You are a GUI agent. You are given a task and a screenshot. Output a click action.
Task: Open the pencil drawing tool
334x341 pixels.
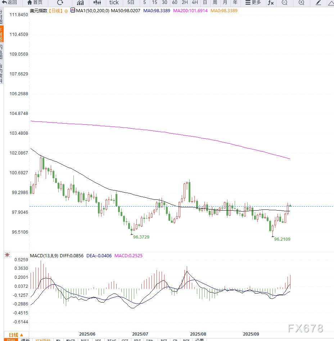tap(318, 3)
